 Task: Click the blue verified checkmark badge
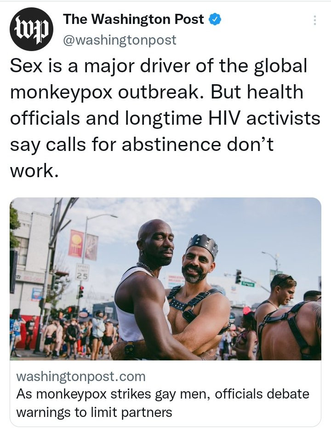click(x=215, y=19)
